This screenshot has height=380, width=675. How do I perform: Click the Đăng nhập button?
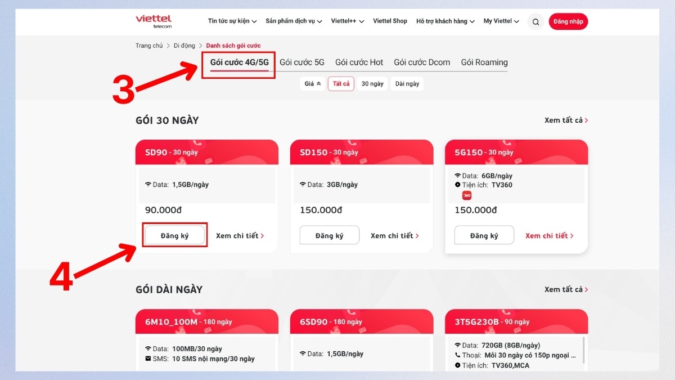coord(568,22)
